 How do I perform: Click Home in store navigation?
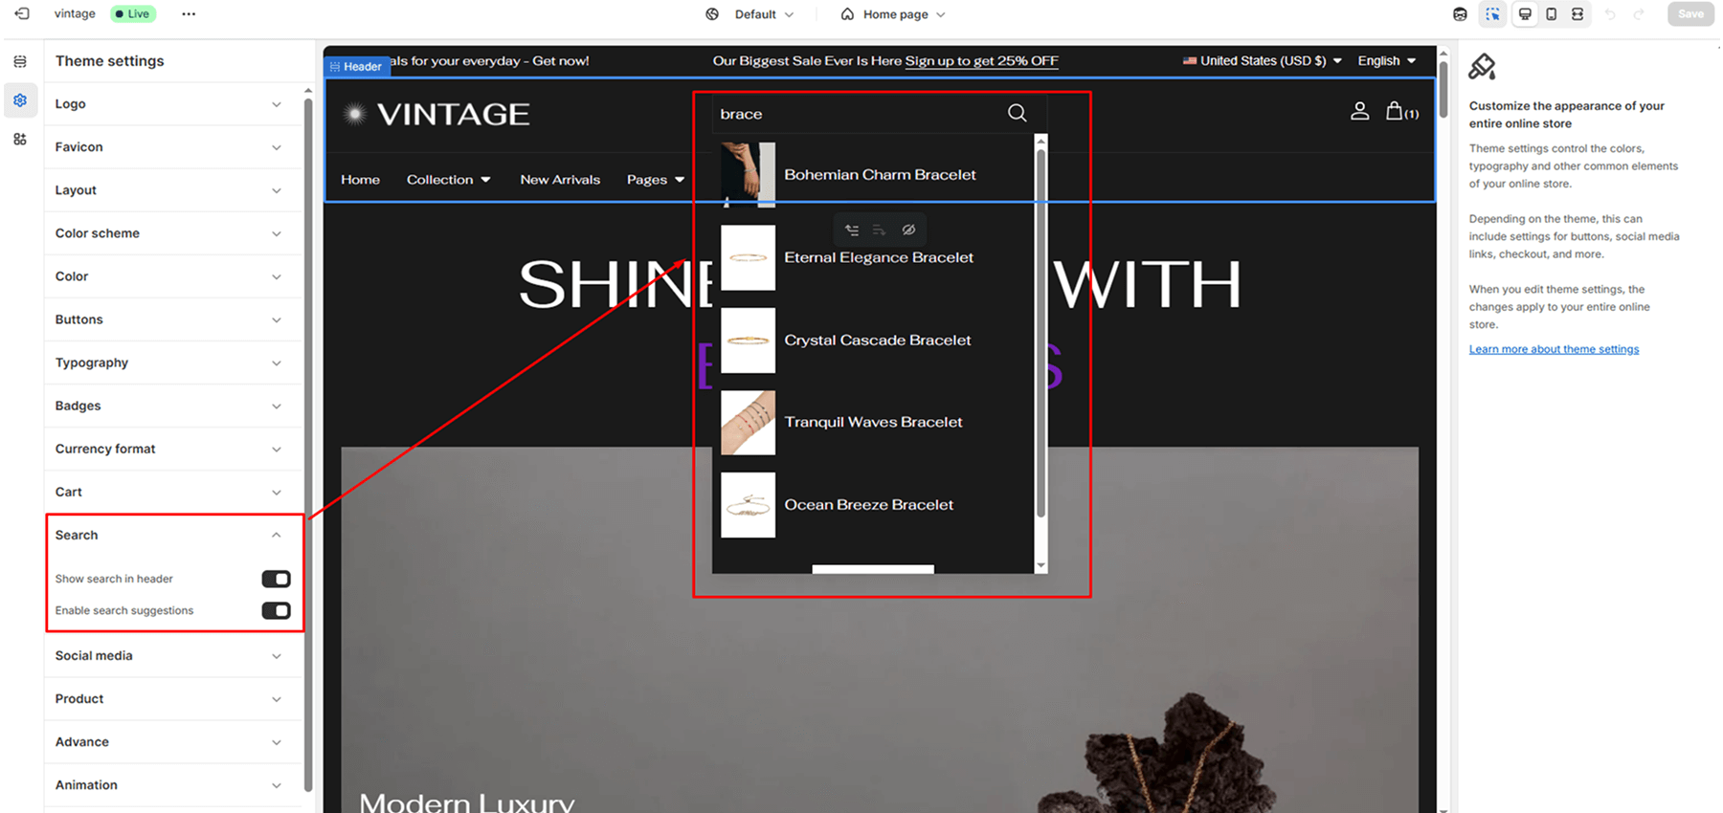point(360,179)
